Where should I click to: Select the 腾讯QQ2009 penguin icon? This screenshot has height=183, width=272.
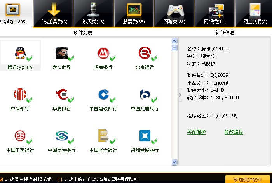pyautogui.click(x=20, y=53)
